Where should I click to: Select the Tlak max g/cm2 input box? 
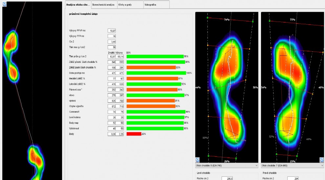pyautogui.click(x=112, y=47)
